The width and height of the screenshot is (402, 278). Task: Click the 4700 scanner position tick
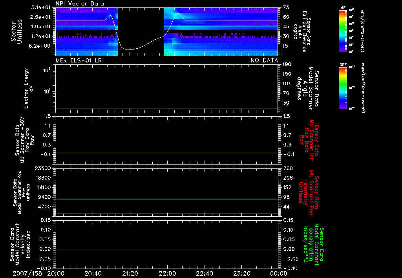(x=44, y=207)
